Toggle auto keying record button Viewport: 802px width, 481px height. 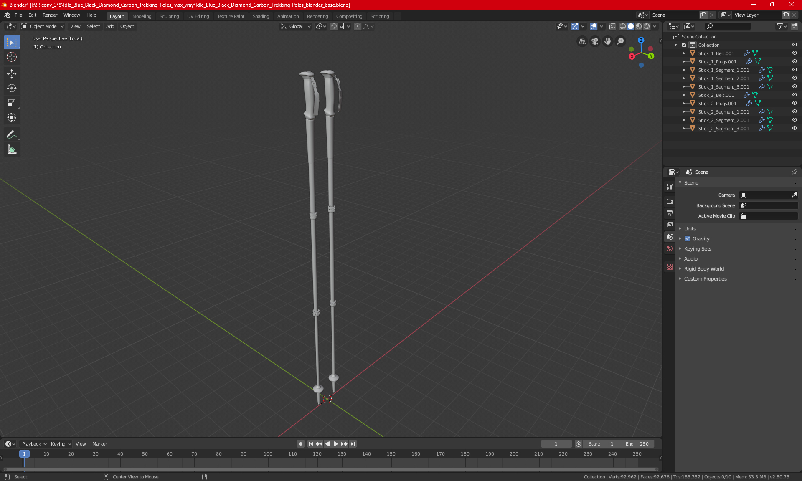[301, 444]
